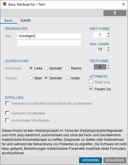Uncheck the Parent Col. checkbox

(x=91, y=89)
